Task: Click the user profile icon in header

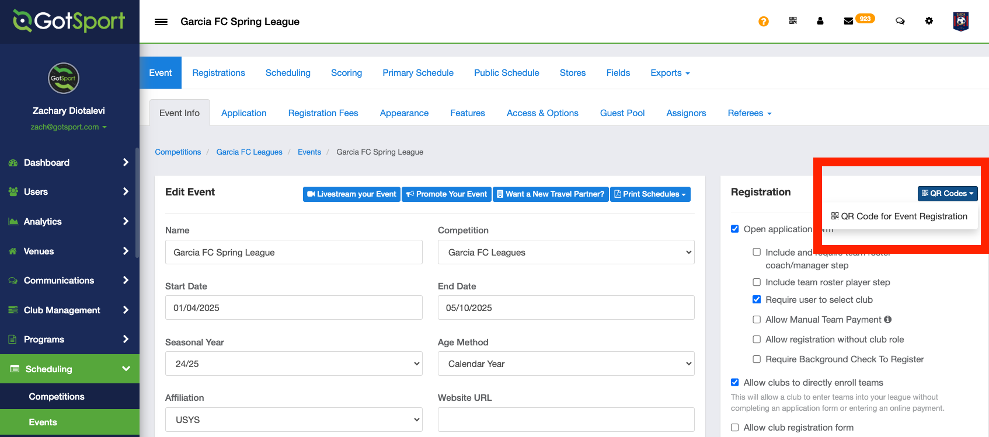Action: 820,21
